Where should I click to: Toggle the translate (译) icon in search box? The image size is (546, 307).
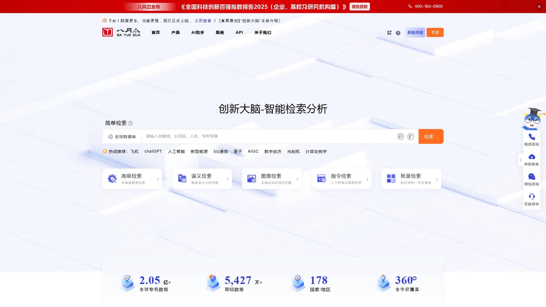tap(400, 136)
